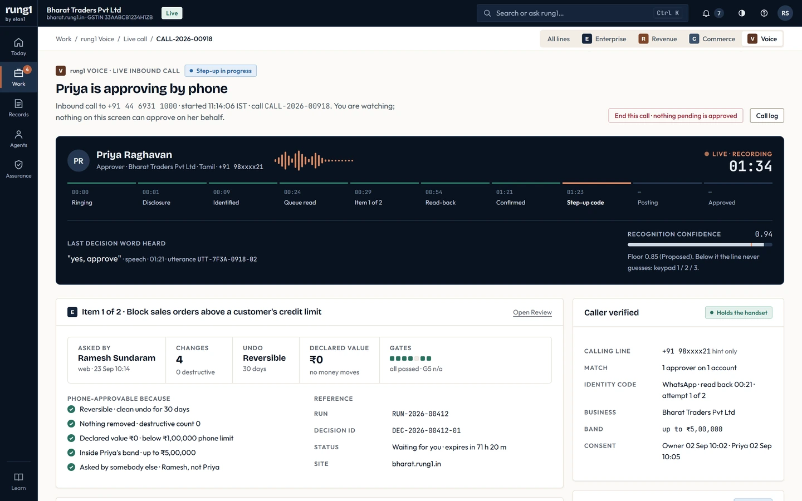The image size is (802, 501).
Task: Go to Work breadcrumb
Action: tap(63, 39)
